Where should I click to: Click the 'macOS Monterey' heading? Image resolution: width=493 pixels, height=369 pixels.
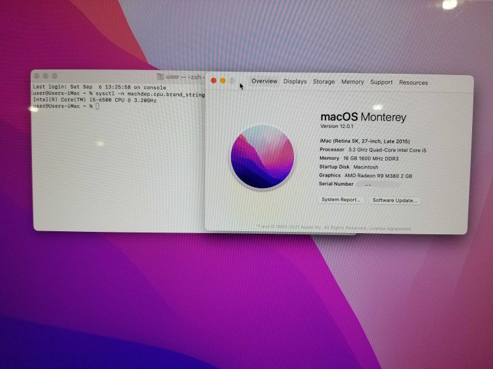363,117
